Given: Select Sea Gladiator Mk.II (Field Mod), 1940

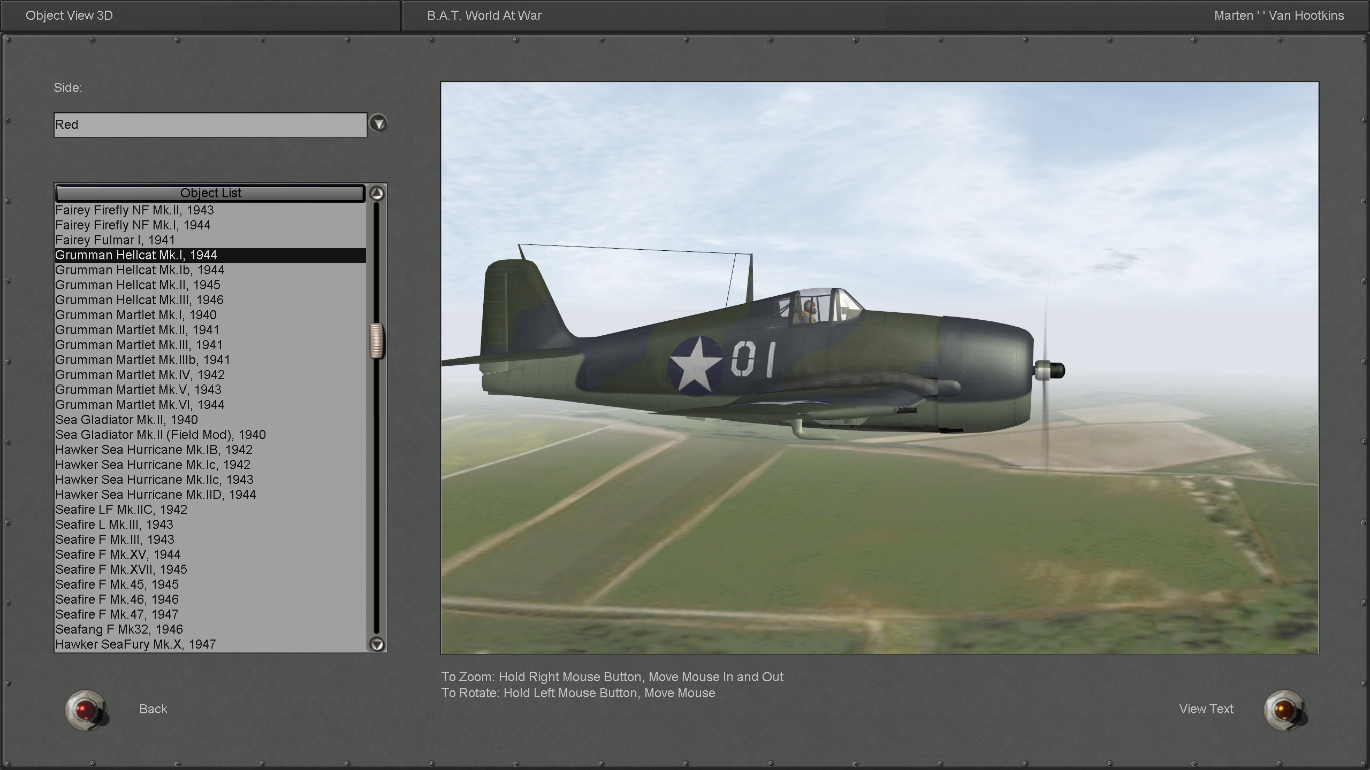Looking at the screenshot, I should coord(161,435).
